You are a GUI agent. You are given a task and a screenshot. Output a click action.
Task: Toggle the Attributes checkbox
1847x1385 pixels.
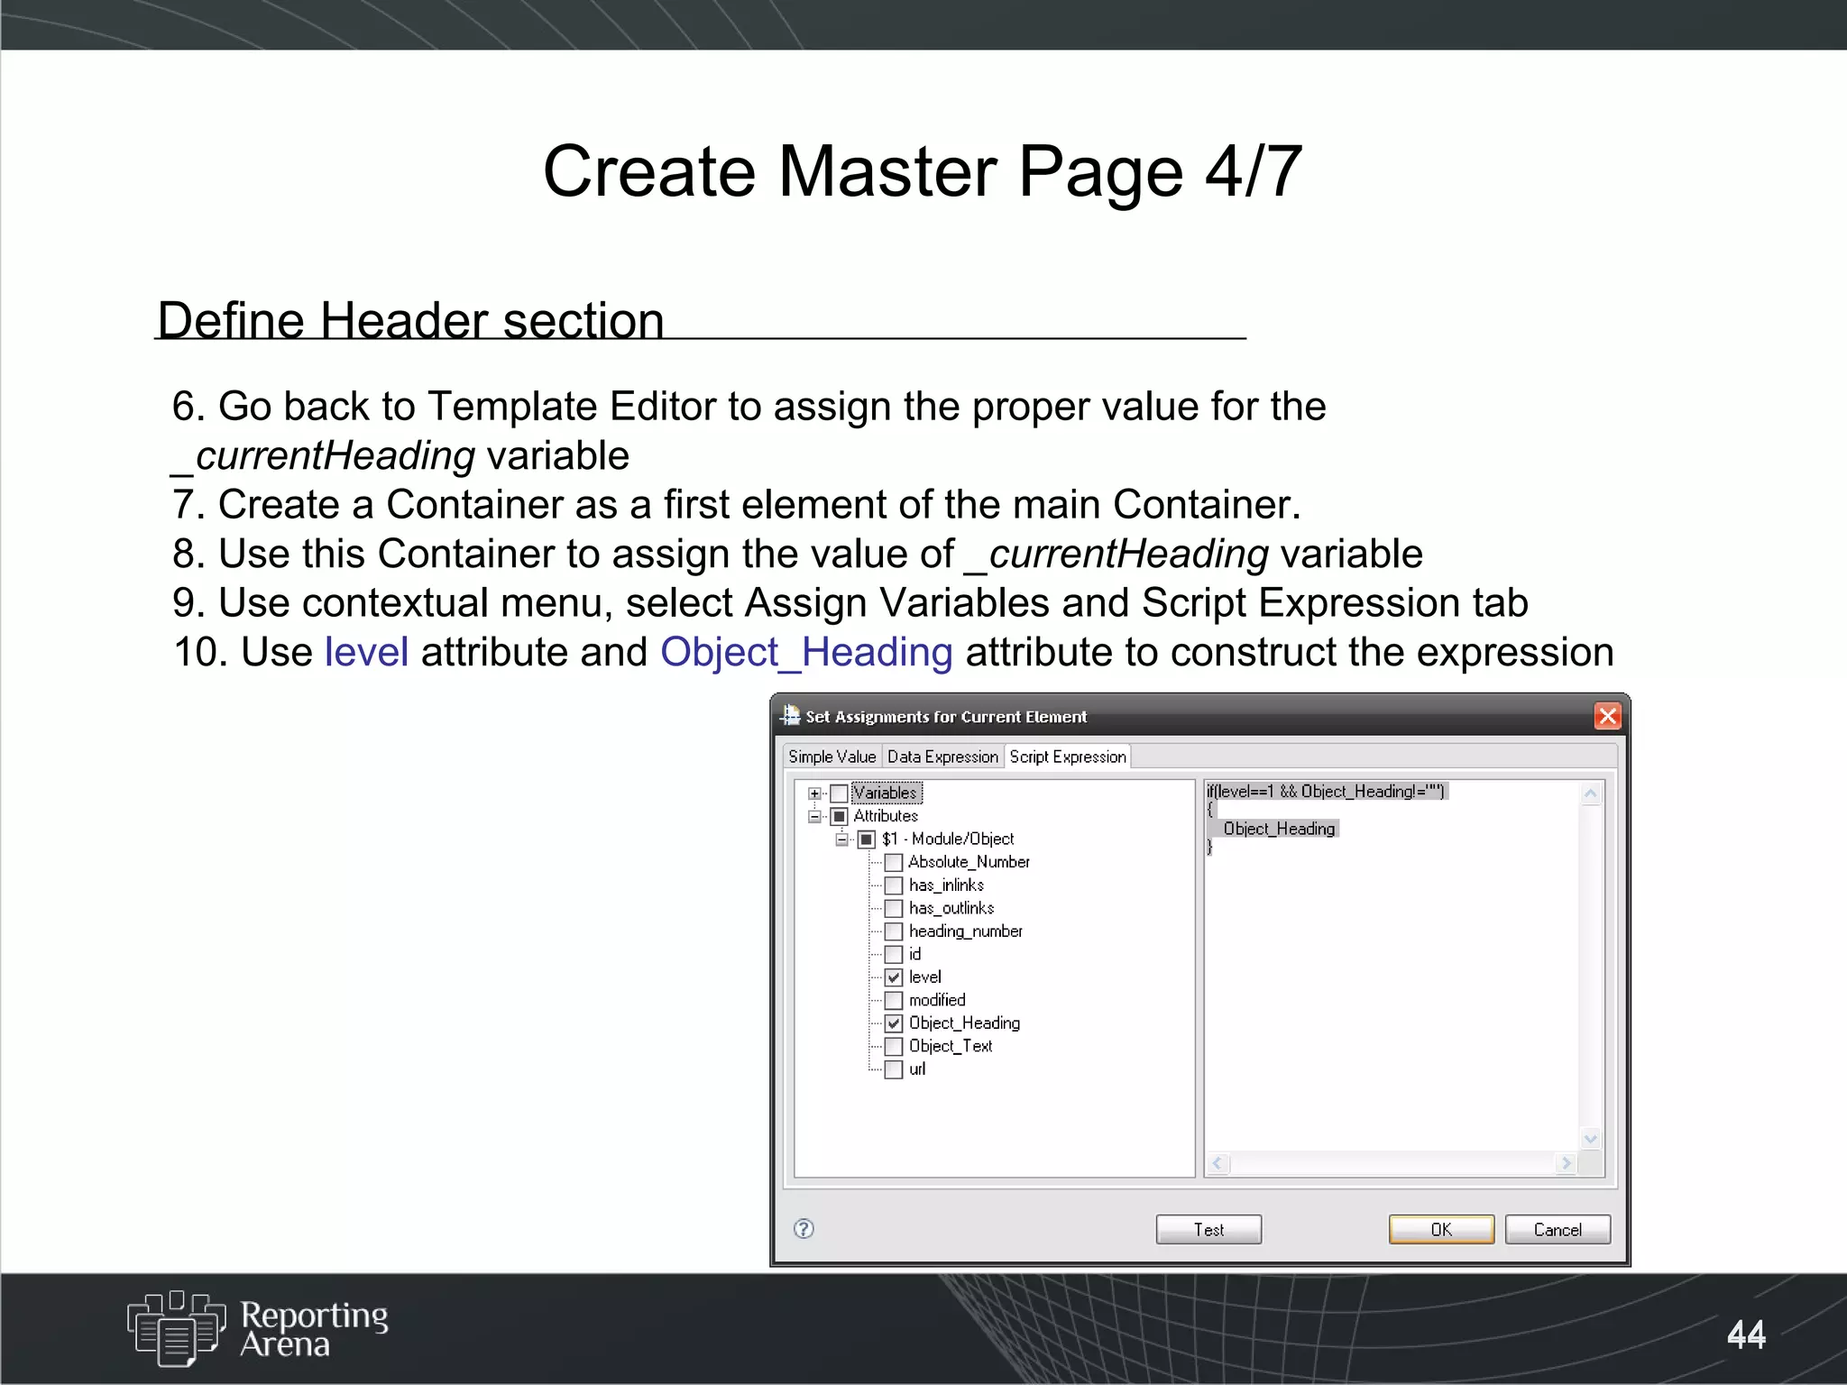click(x=839, y=816)
